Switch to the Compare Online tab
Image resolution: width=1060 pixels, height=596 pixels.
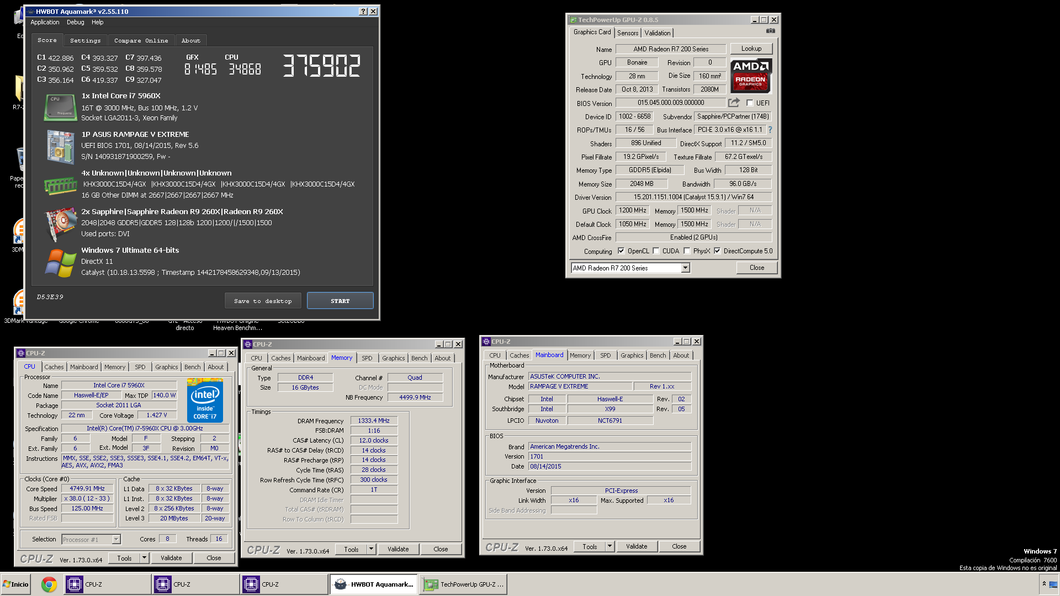141,41
